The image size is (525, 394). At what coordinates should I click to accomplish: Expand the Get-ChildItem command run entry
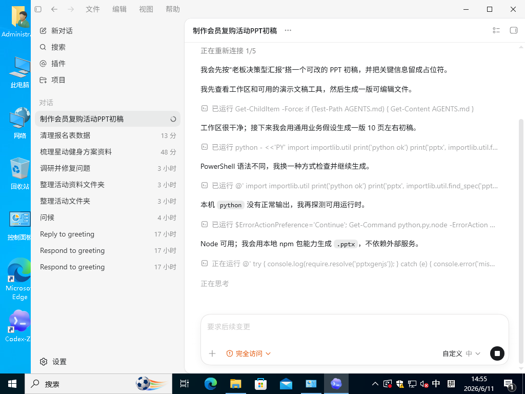pos(337,109)
